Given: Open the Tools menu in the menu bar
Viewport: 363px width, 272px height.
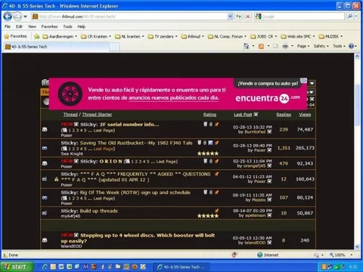Looking at the screenshot, I should click(67, 26).
